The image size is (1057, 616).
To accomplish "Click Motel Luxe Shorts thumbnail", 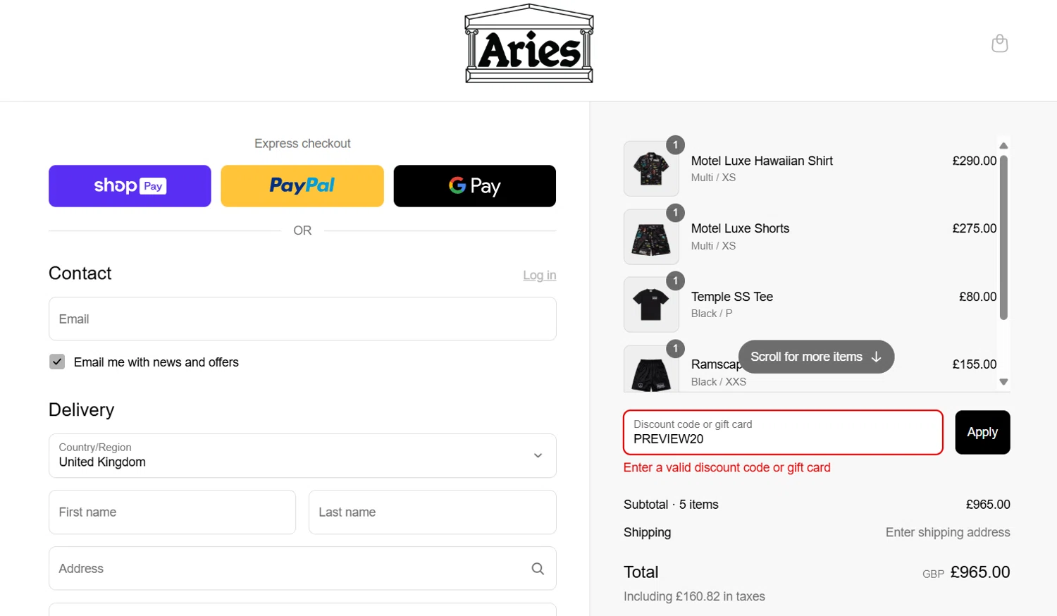I will coord(651,237).
